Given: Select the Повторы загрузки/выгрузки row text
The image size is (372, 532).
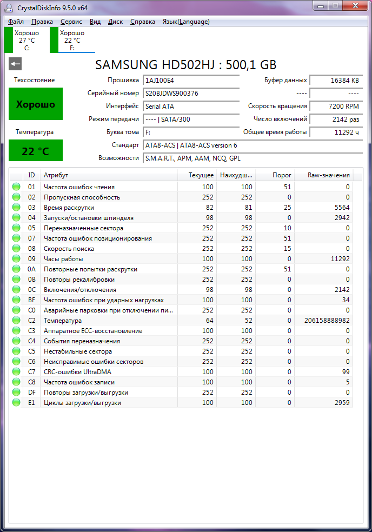Looking at the screenshot, I should (86, 392).
